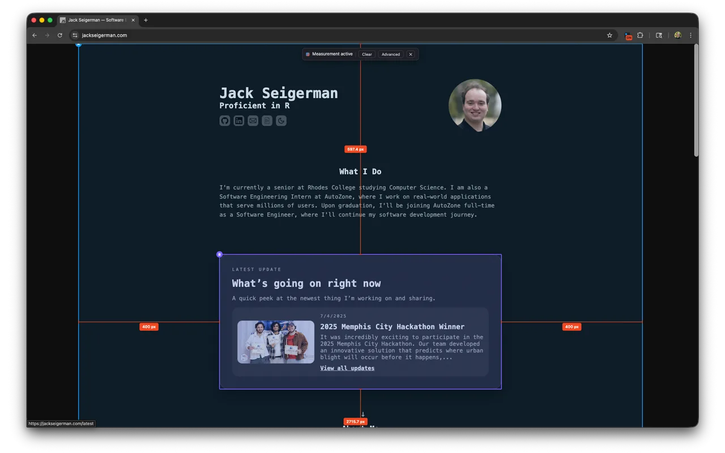Click the 7/4/2025 date text

(333, 316)
